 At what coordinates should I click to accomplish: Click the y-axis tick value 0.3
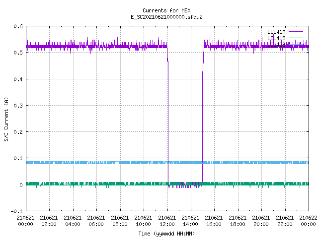coord(18,106)
